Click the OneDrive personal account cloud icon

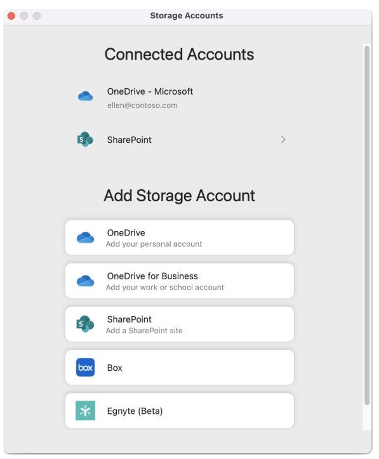[x=85, y=237]
